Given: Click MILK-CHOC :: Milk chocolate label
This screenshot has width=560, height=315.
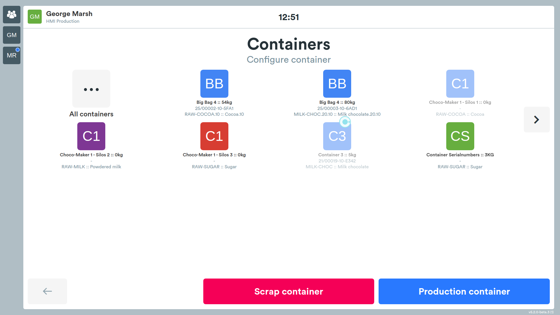Looking at the screenshot, I should (x=337, y=167).
